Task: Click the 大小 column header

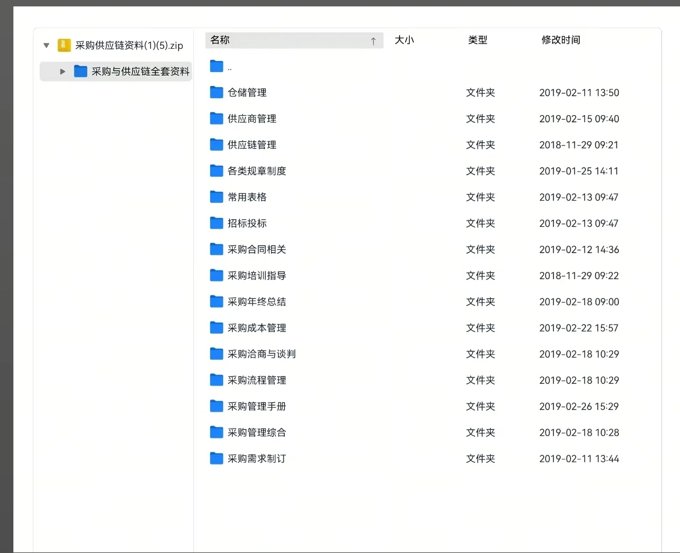Action: point(405,40)
